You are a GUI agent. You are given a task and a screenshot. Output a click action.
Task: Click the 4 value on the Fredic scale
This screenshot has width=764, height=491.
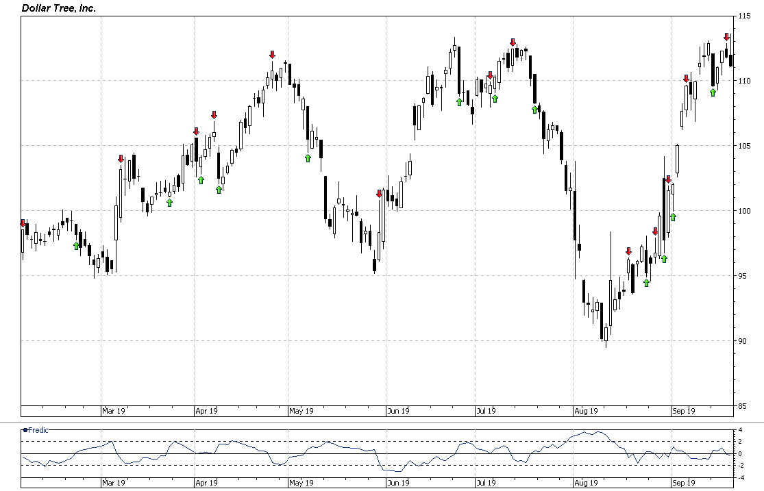tap(740, 430)
